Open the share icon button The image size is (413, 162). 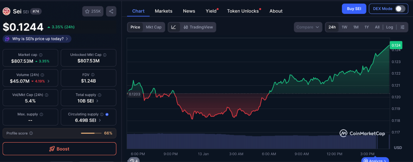tap(111, 11)
